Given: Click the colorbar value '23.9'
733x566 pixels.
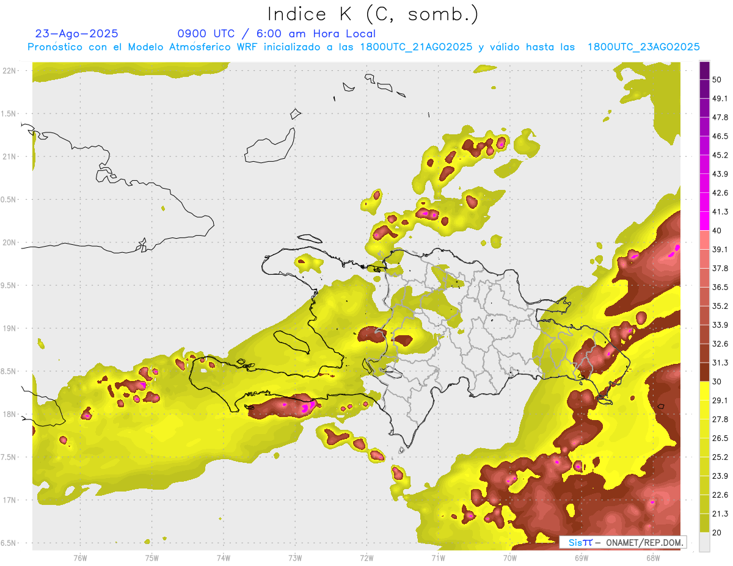Looking at the screenshot, I should [x=720, y=476].
